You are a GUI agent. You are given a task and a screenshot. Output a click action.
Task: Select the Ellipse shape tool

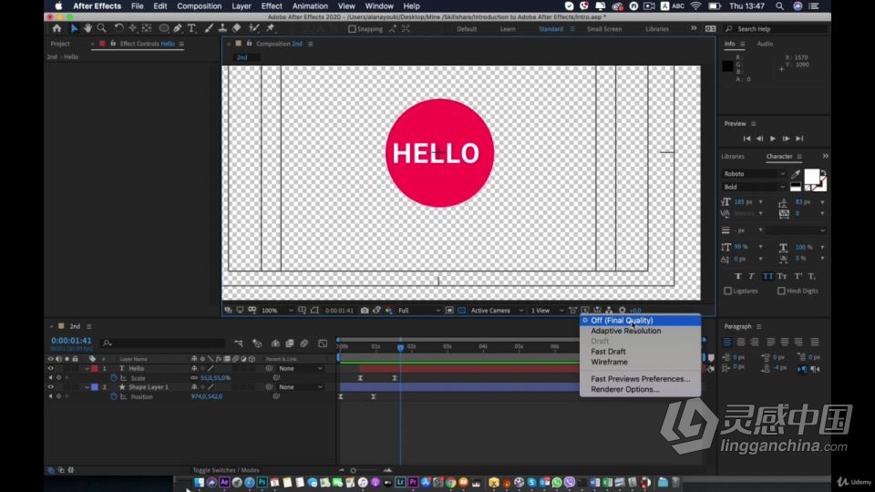163,28
